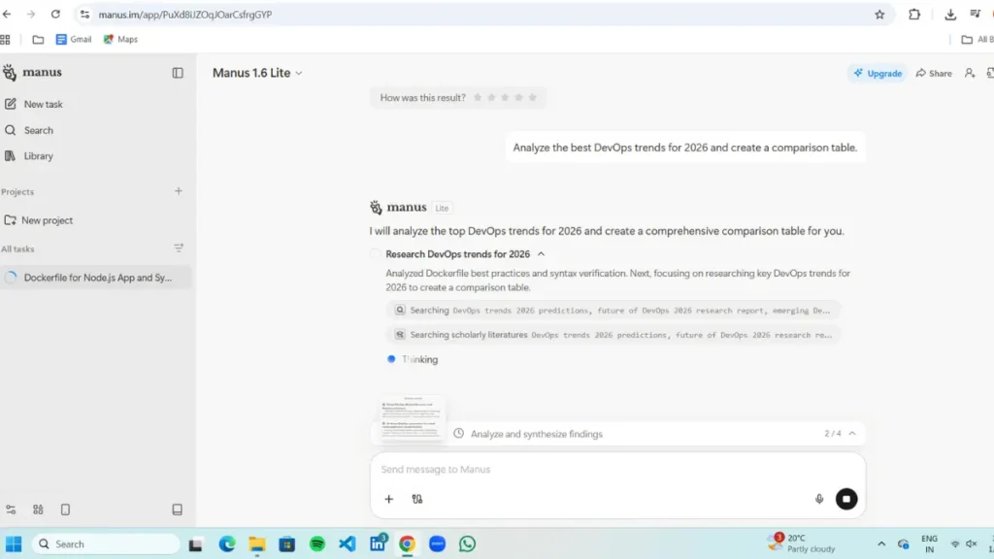Screen dimensions: 994x559
Task: Open the Manus 1.6 Lite model dropdown
Action: [257, 73]
